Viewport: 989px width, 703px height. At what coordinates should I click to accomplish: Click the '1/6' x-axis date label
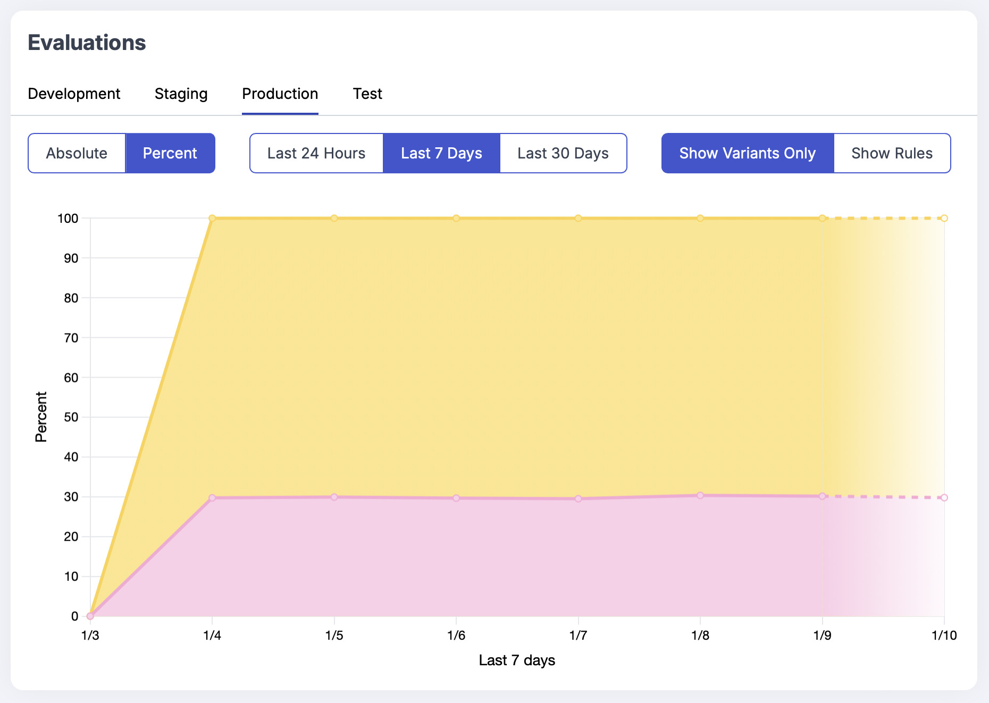[456, 635]
